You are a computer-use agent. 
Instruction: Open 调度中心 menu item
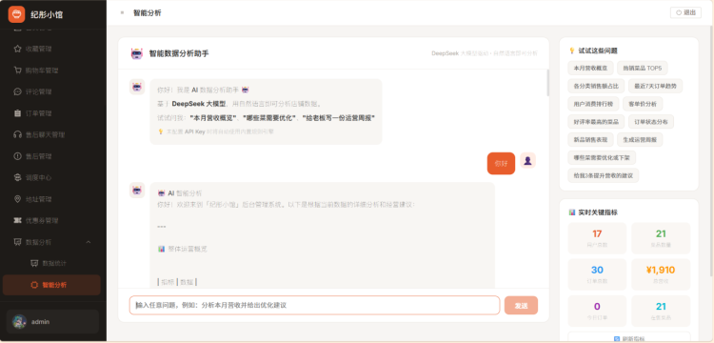(52, 177)
